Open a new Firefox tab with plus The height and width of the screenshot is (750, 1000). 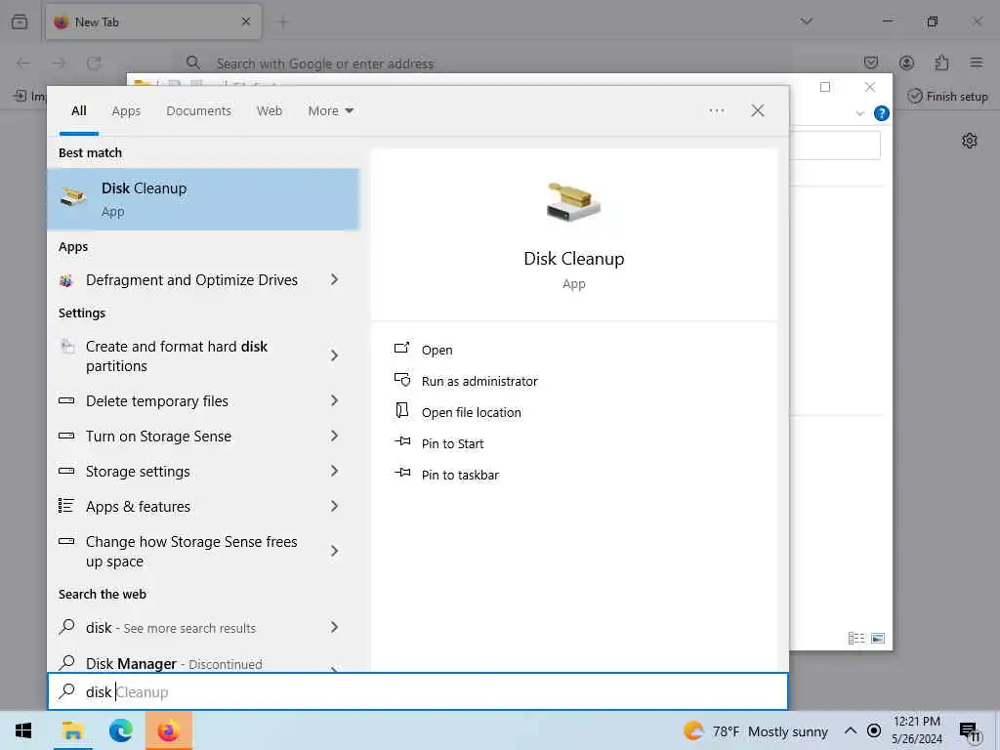click(x=282, y=22)
